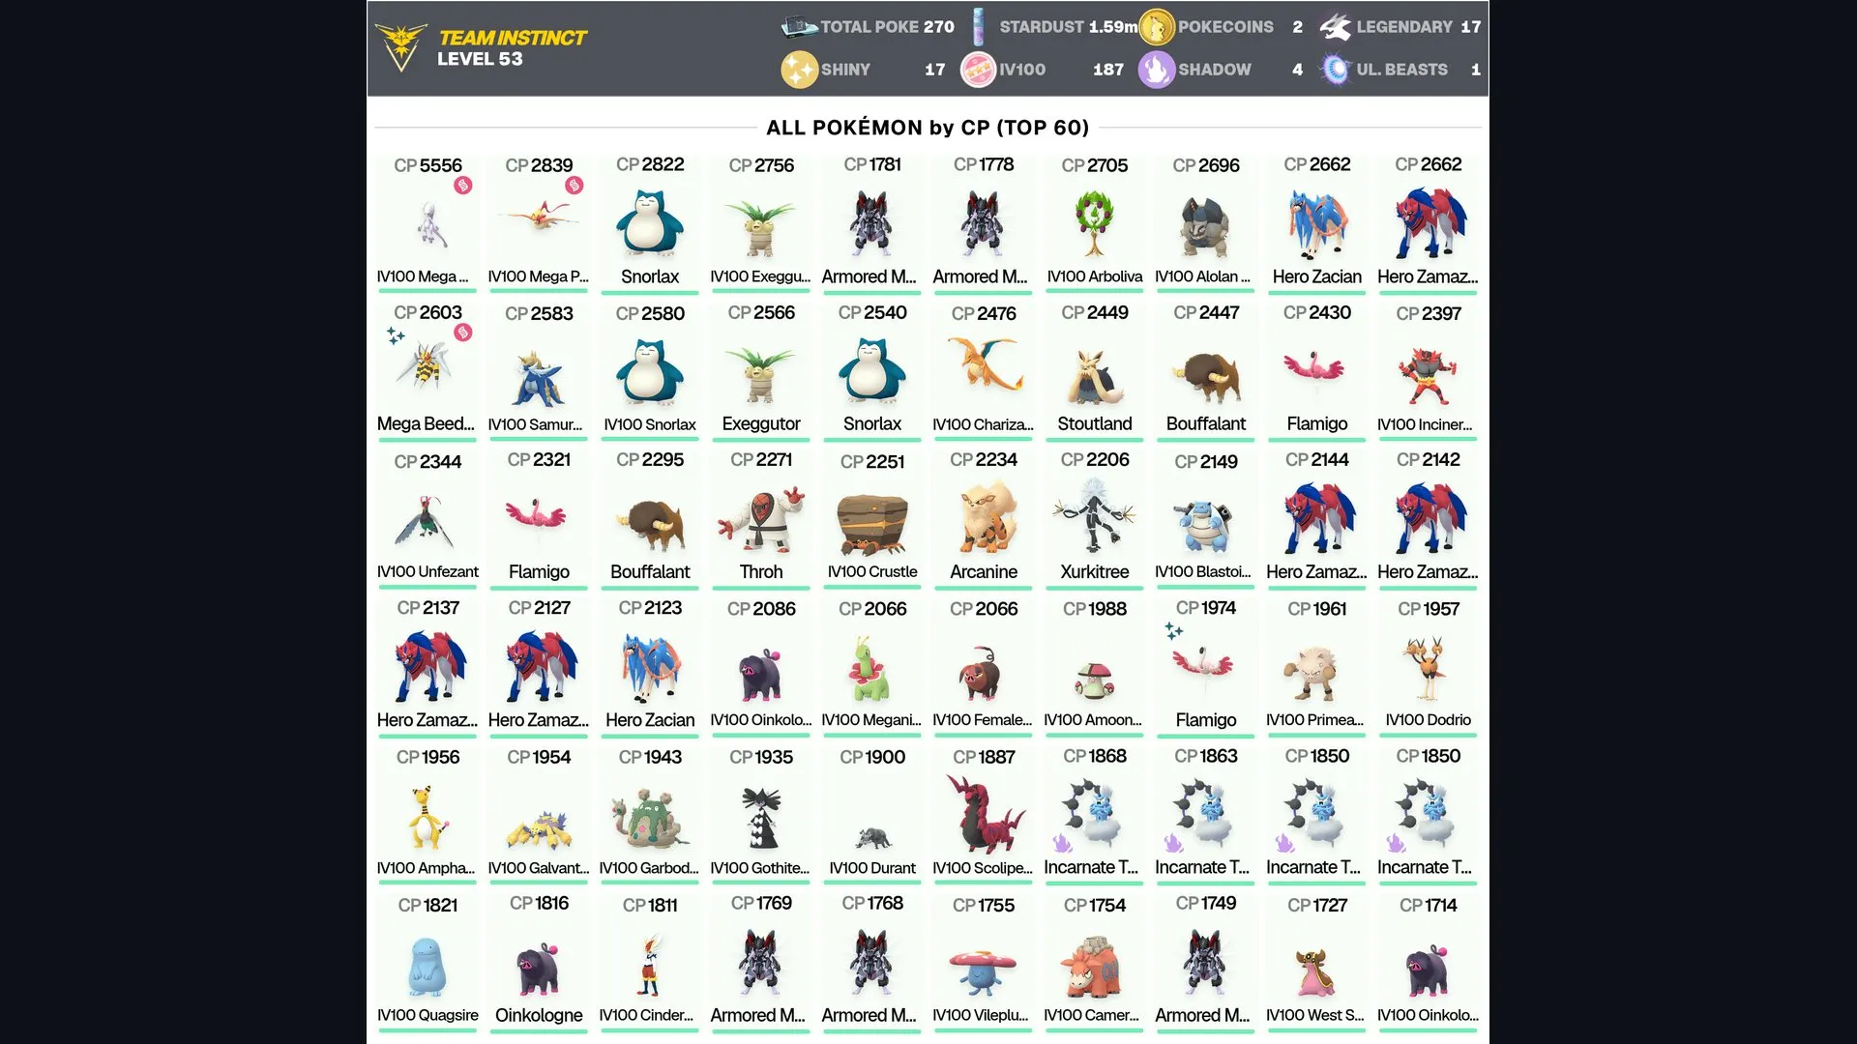Click the Team Instinct emblem icon

[400, 47]
